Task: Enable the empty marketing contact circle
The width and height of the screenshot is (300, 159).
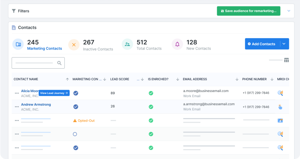Action: (75, 134)
